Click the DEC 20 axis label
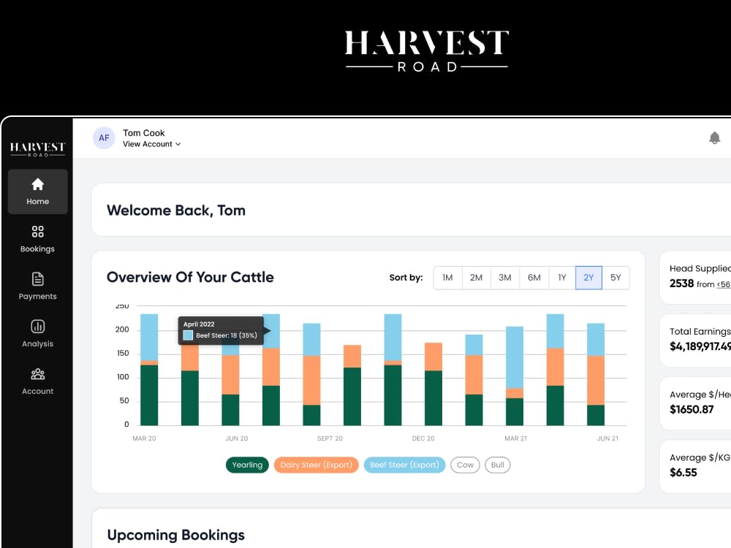This screenshot has height=548, width=731. pyautogui.click(x=423, y=438)
